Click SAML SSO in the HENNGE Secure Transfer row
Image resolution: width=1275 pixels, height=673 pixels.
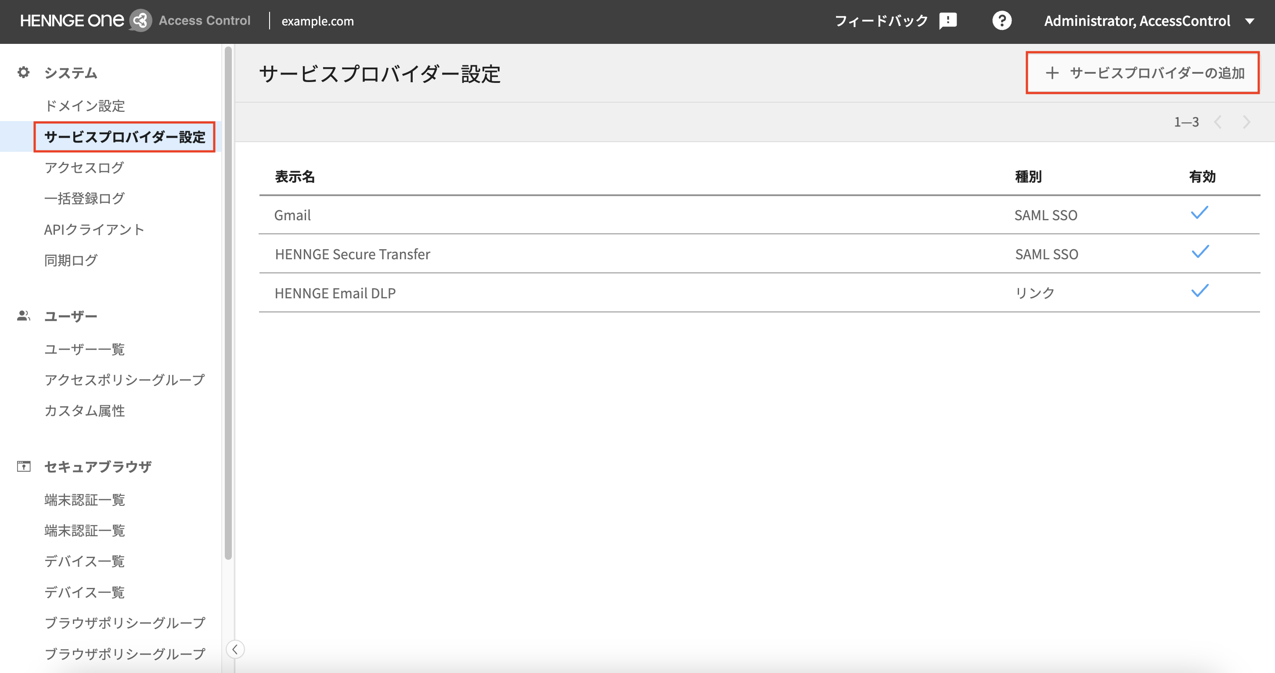[x=1046, y=254]
